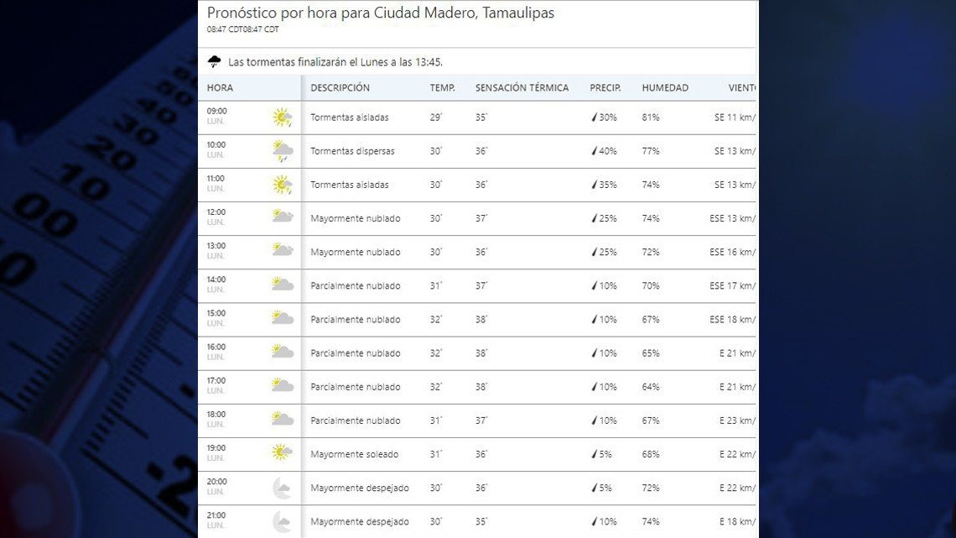
Task: Select the DESCRIPCIÓN column header
Action: [x=340, y=87]
